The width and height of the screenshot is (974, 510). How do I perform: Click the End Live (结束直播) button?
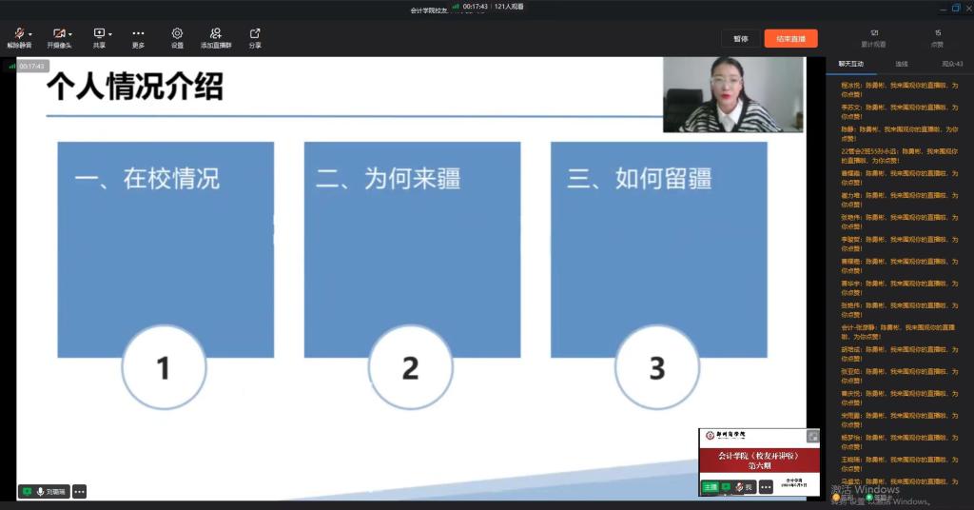click(790, 39)
